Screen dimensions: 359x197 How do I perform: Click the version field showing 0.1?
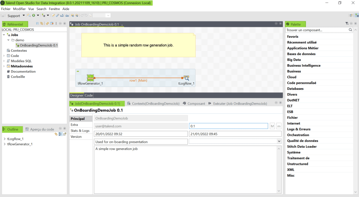click(229, 126)
